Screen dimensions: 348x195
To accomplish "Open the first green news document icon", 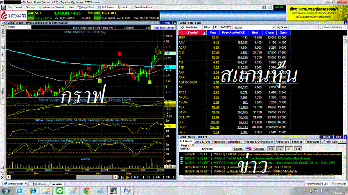I will [181, 159].
